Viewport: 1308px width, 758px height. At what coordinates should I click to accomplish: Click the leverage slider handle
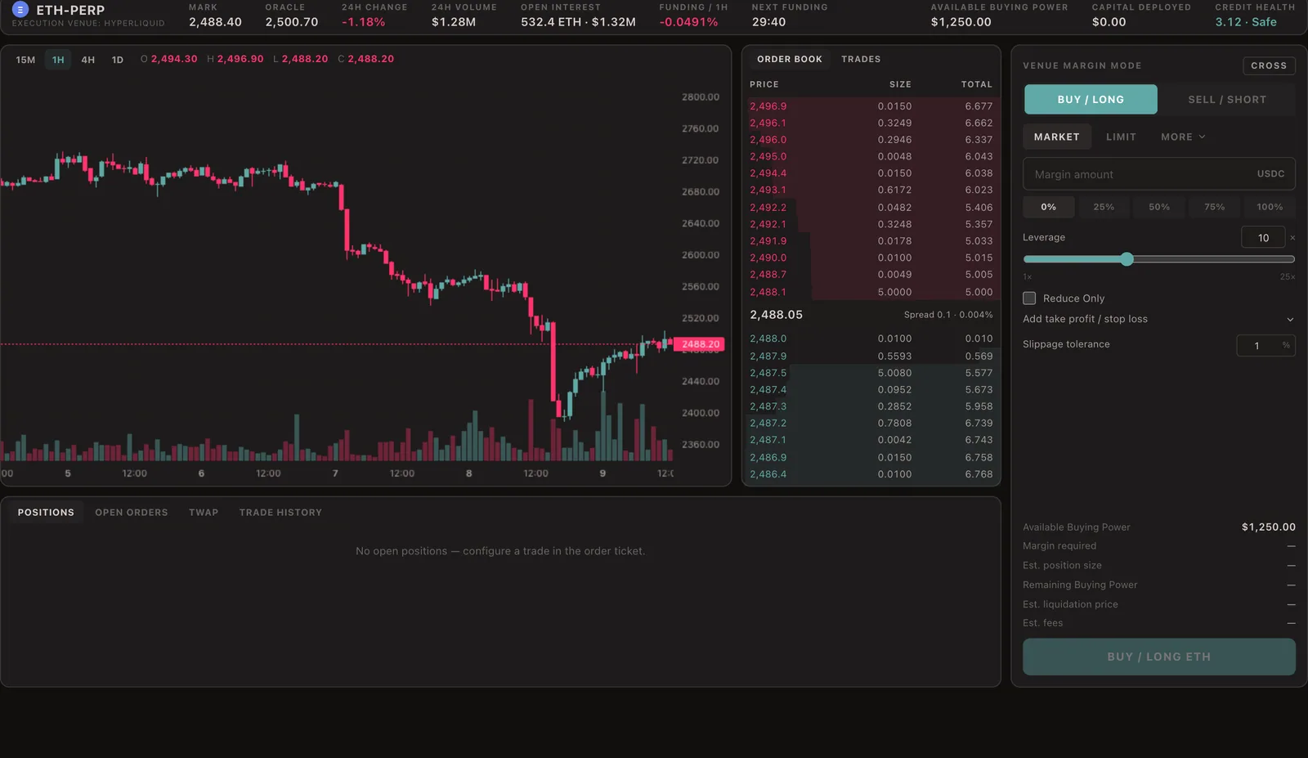tap(1127, 259)
